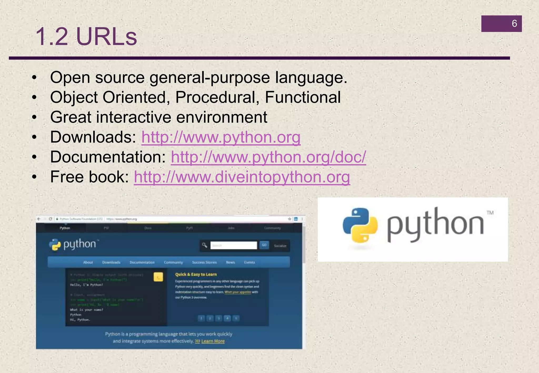This screenshot has width=539, height=373.
Task: Click the slide number 6 box
Action: 501,24
